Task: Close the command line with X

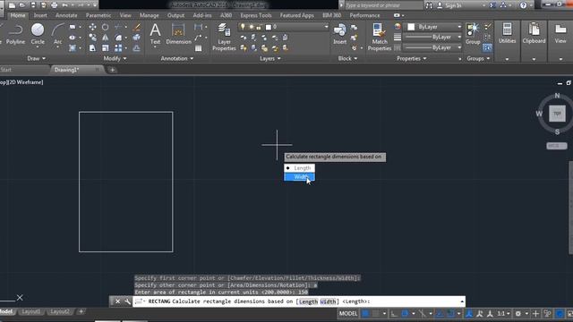Action: point(117,301)
